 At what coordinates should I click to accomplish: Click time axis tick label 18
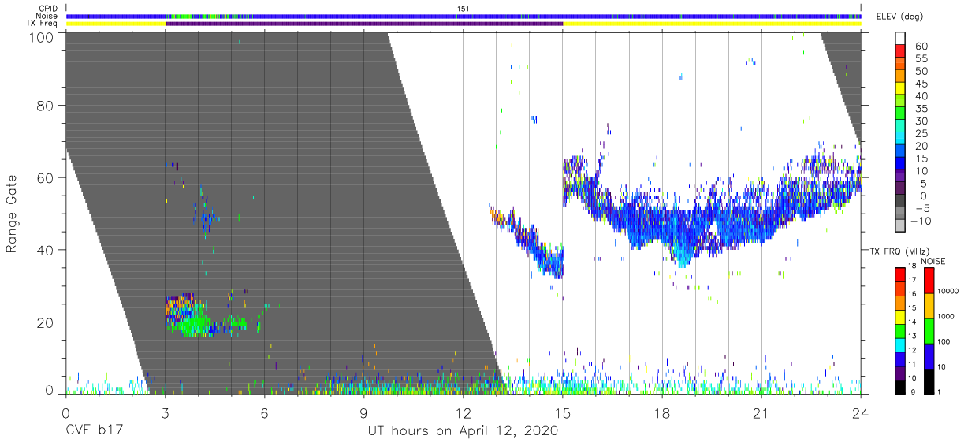click(x=662, y=413)
